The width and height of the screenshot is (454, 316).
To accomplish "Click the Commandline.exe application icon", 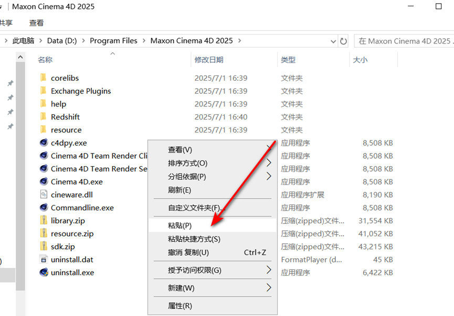I will (44, 208).
